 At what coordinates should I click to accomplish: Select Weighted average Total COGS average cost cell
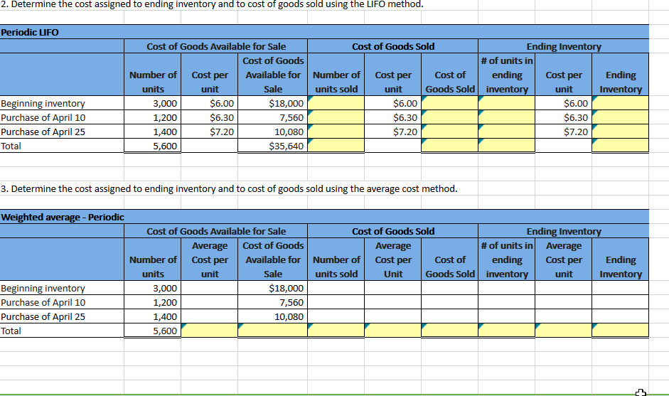[393, 331]
